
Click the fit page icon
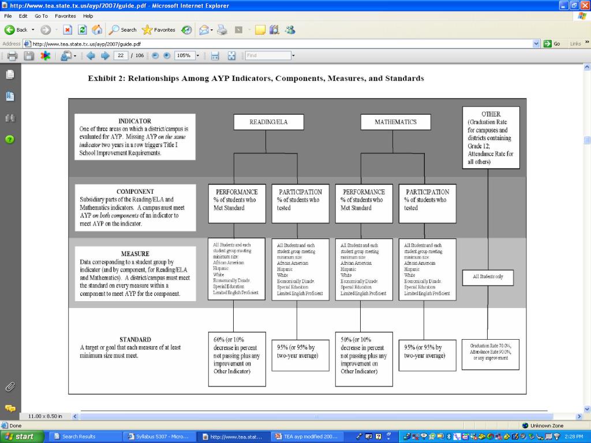pos(231,56)
